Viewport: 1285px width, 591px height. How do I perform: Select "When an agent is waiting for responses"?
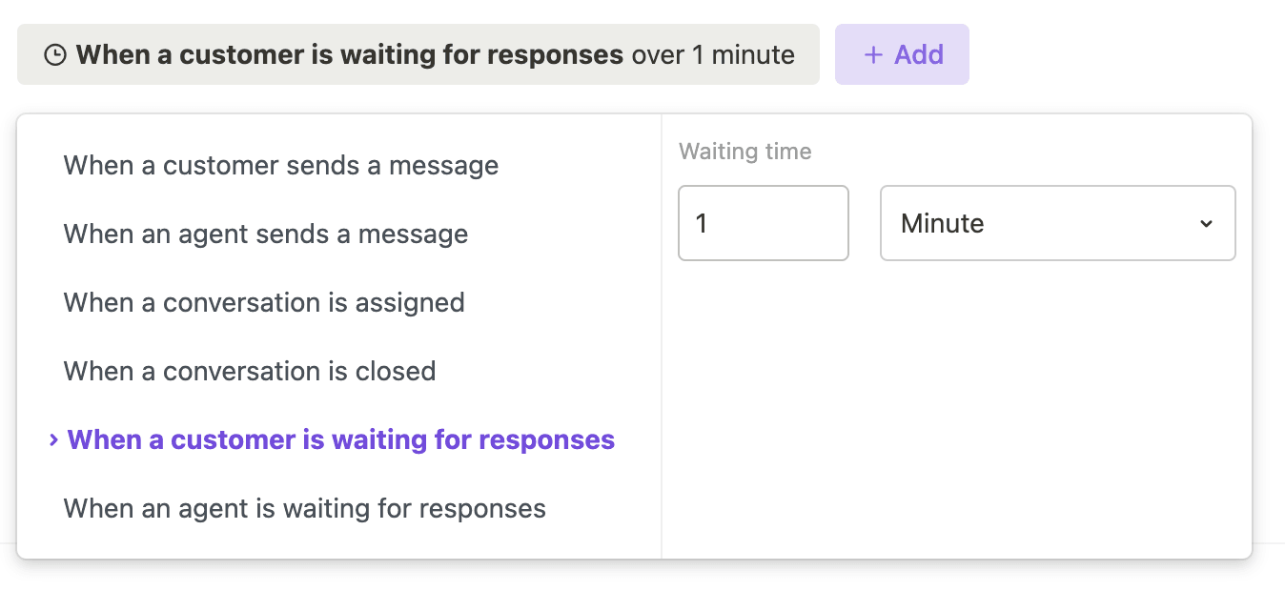click(x=305, y=509)
